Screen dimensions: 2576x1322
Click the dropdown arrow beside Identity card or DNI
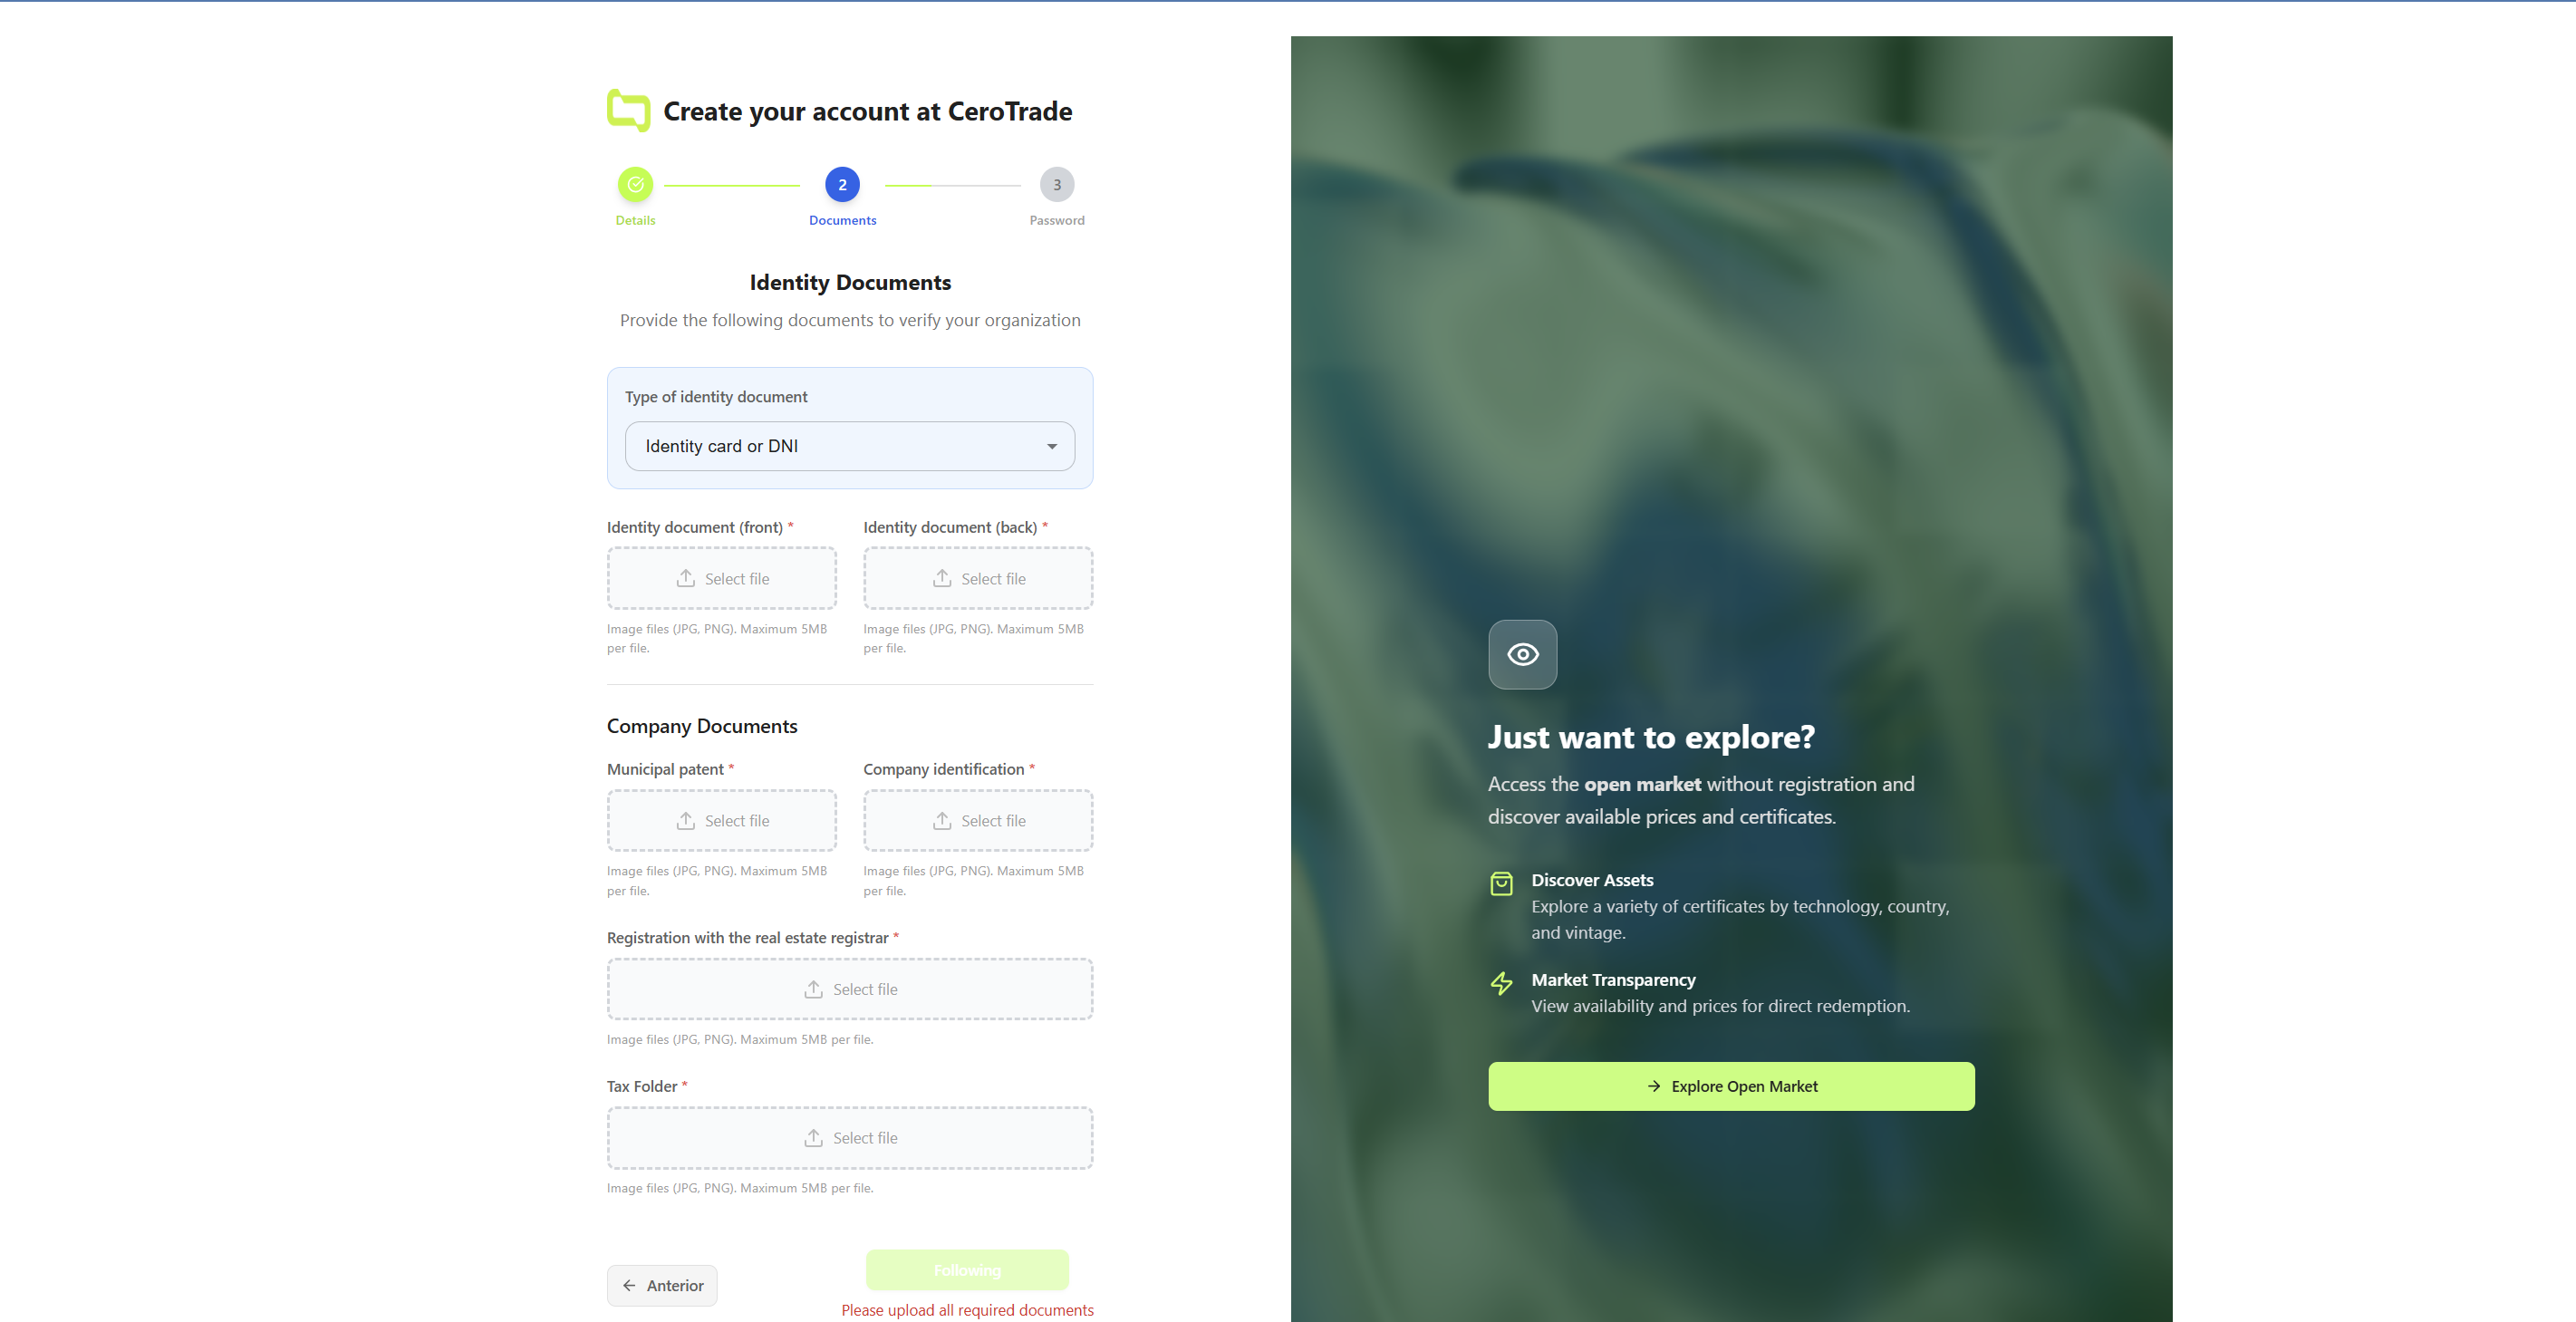click(1052, 446)
